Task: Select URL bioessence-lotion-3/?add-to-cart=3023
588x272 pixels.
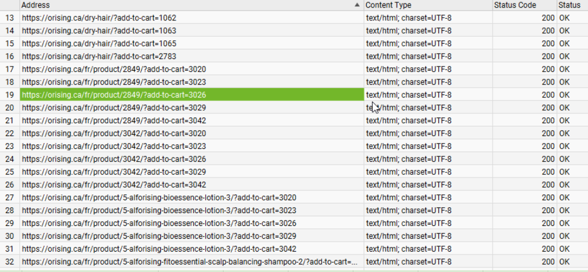Action: [x=159, y=210]
